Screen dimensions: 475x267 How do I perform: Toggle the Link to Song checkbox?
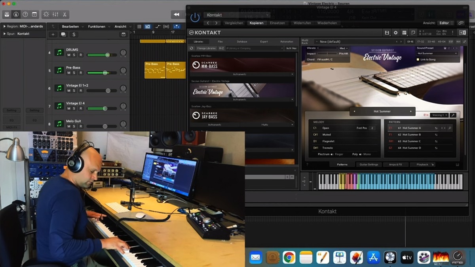coord(418,59)
